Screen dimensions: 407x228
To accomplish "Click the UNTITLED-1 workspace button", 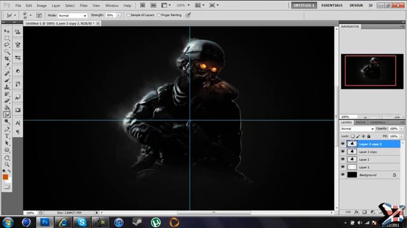I will 304,5.
